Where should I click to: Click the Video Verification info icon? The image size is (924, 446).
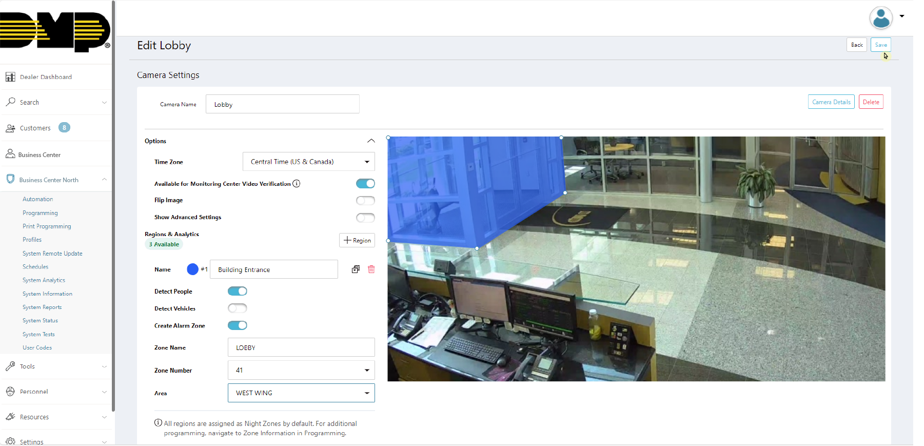point(297,184)
